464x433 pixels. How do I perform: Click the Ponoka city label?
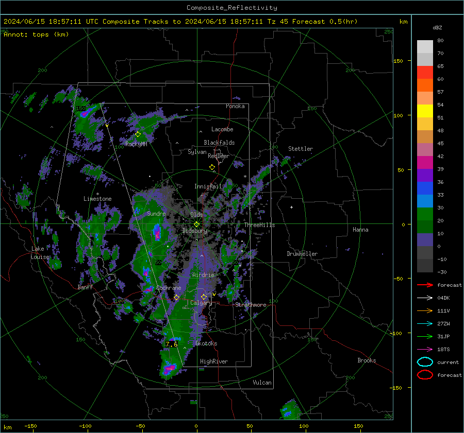(x=235, y=106)
